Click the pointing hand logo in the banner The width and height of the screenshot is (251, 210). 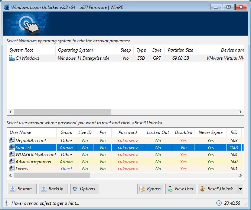click(29, 24)
